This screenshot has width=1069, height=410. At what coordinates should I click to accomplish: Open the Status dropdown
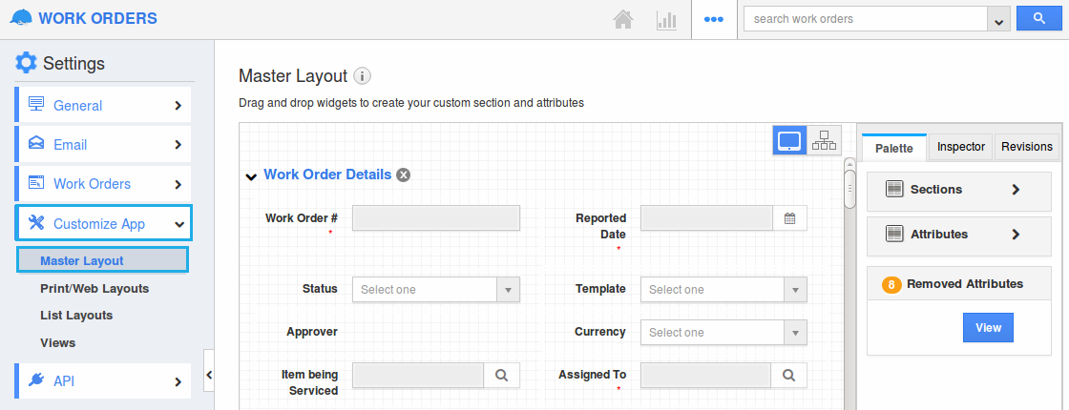[x=436, y=290]
